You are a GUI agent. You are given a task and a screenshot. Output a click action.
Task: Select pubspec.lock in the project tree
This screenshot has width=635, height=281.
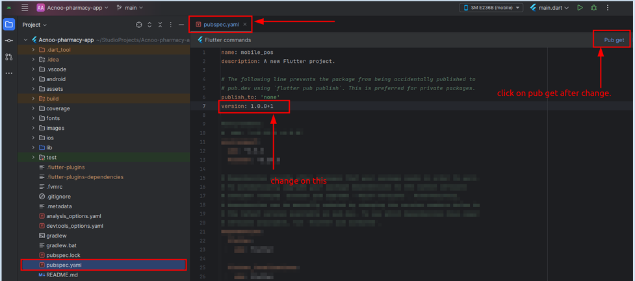coord(63,255)
